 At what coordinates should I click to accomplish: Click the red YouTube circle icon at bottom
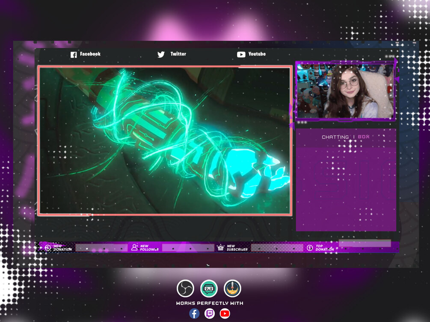tap(225, 313)
